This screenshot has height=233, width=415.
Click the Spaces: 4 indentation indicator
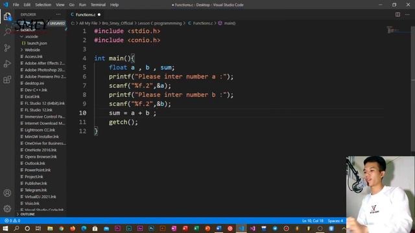335,221
